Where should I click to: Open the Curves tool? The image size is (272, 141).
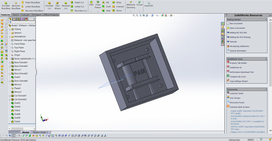click(x=139, y=4)
